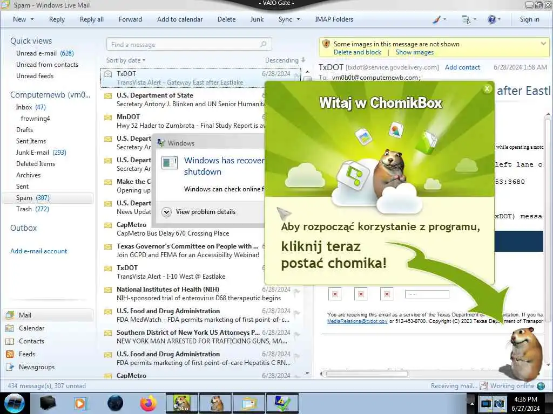The height and width of the screenshot is (414, 553).
Task: Open the Windows Start orb
Action: 14,403
